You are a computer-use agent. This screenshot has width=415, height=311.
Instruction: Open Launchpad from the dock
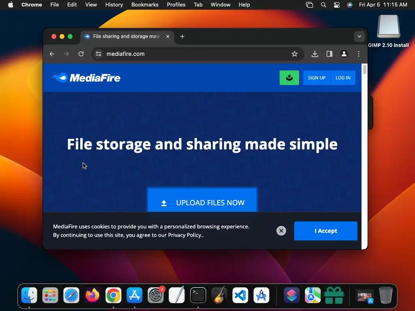coord(50,295)
